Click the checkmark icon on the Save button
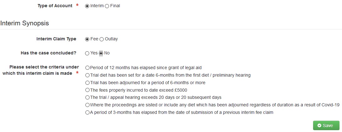Image resolution: width=342 pixels, height=132 pixels. click(319, 125)
